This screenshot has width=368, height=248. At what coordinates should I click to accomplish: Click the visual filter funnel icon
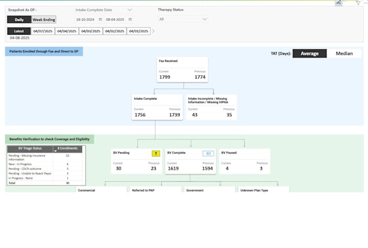358,3
